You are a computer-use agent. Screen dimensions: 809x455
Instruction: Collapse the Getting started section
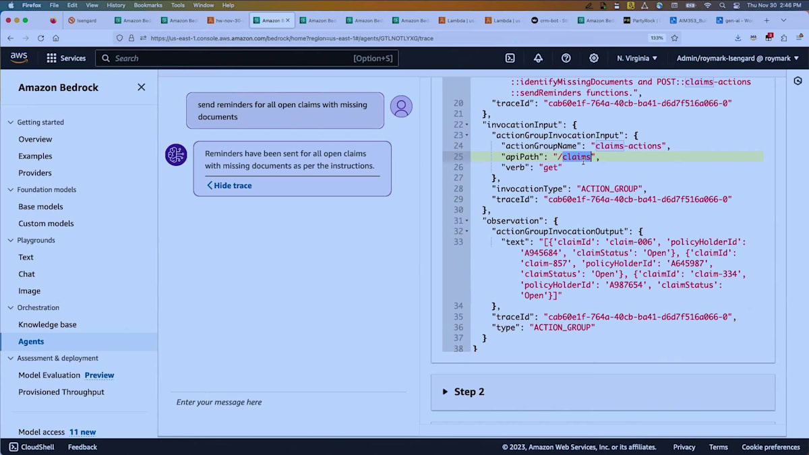click(10, 123)
